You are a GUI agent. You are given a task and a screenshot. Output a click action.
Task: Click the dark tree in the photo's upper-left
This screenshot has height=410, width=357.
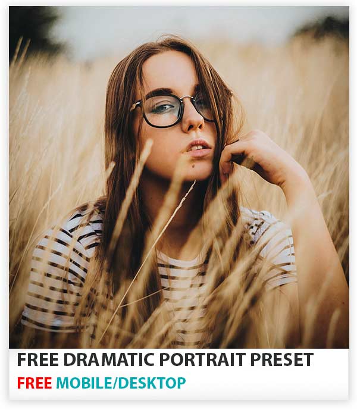[32, 32]
